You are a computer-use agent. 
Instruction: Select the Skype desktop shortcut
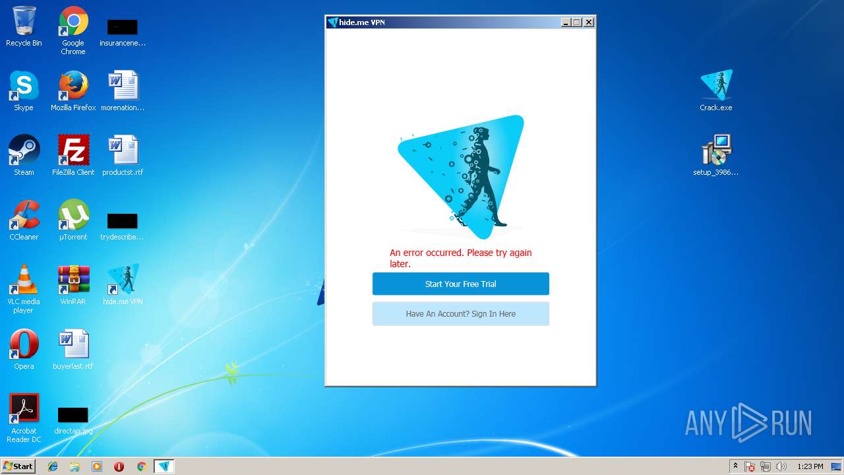tap(24, 91)
